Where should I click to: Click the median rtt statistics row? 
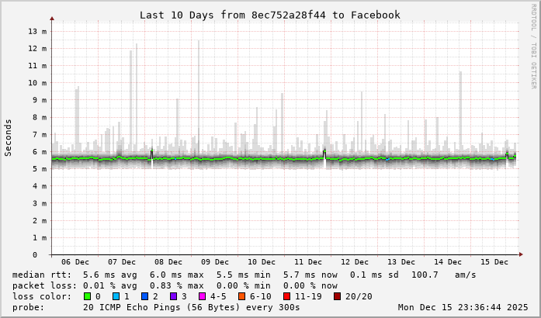click(244, 275)
